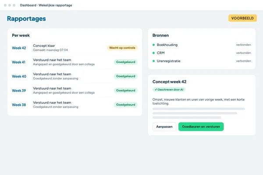This screenshot has width=263, height=175.
Task: Click the Bronnen panel heading
Action: point(160,35)
